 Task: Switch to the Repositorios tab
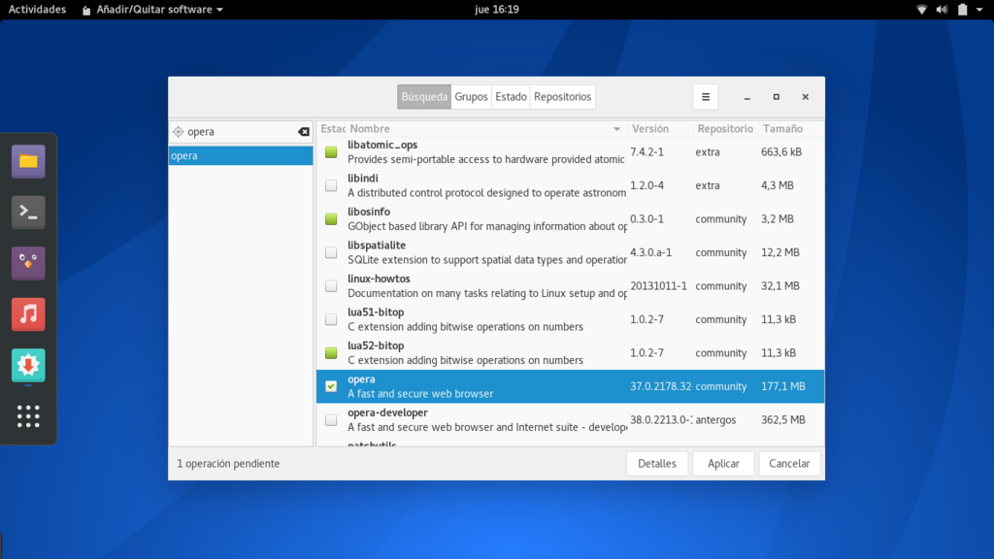(x=562, y=97)
